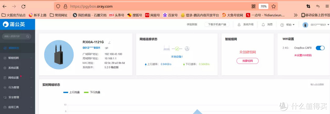
Task: Click 体验新版 in the top bar
Action: pyautogui.click(x=192, y=25)
